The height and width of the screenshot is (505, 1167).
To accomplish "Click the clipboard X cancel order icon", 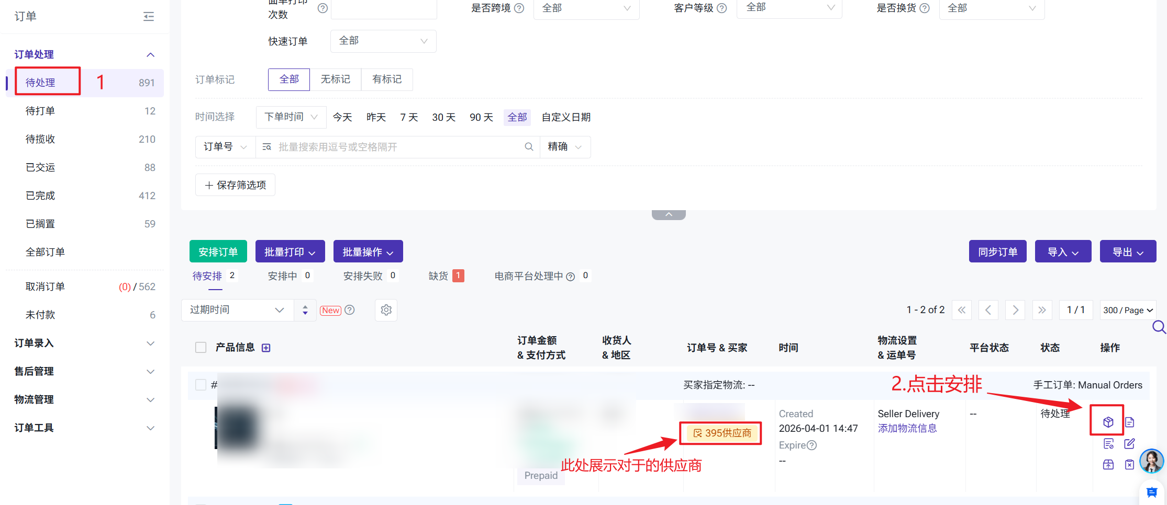I will coord(1129,465).
